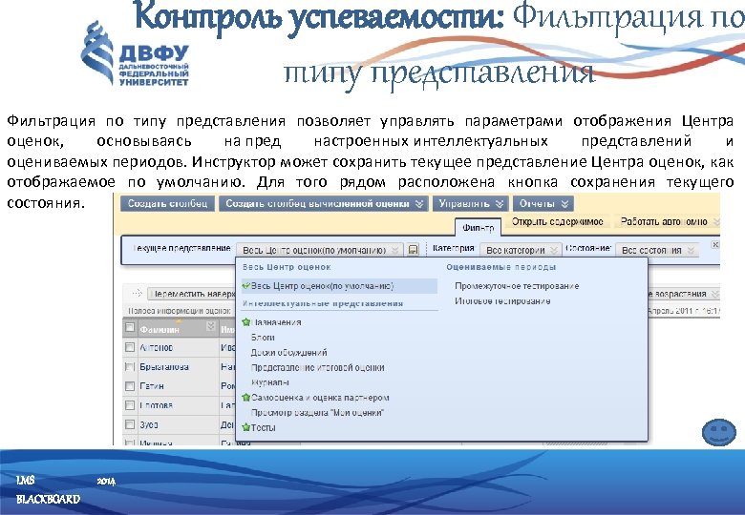
Task: Choose Самооценка и оценка партнером view
Action: click(320, 398)
